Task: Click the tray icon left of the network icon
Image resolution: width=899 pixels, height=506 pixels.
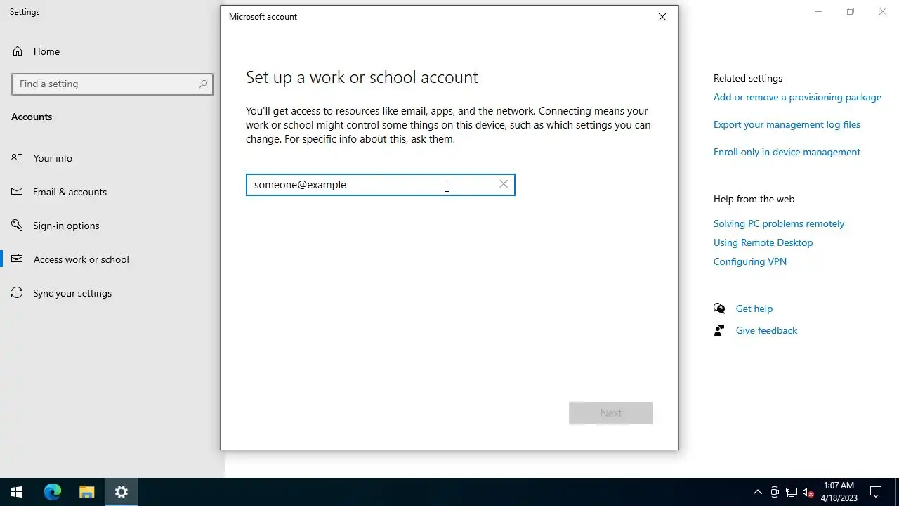Action: click(775, 492)
